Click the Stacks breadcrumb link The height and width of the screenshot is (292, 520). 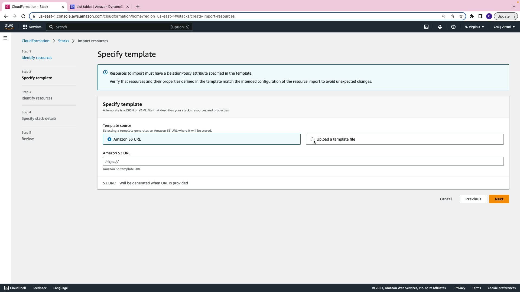(63, 41)
